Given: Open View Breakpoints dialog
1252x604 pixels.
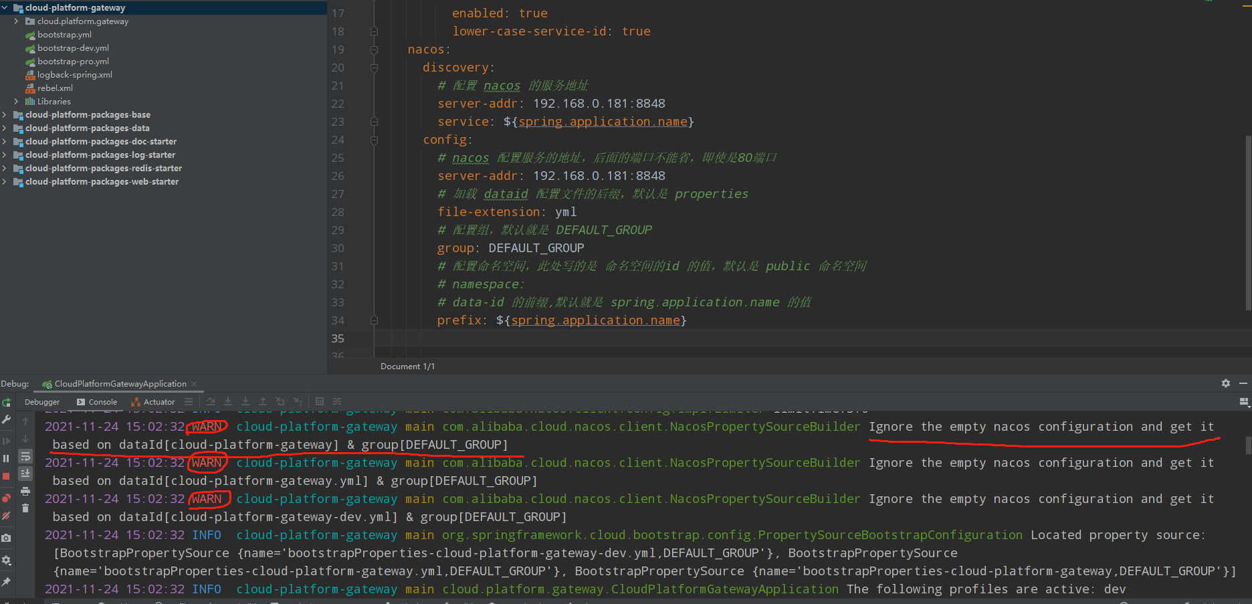Looking at the screenshot, I should click(6, 498).
